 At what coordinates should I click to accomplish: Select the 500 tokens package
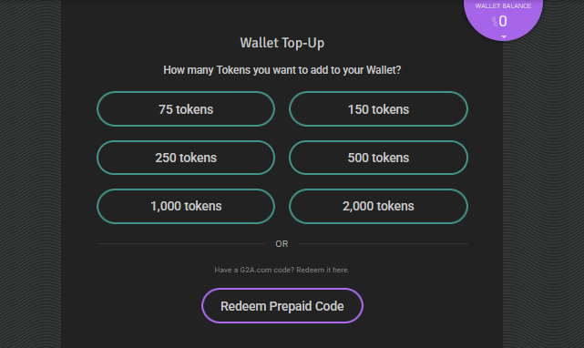[x=378, y=158]
